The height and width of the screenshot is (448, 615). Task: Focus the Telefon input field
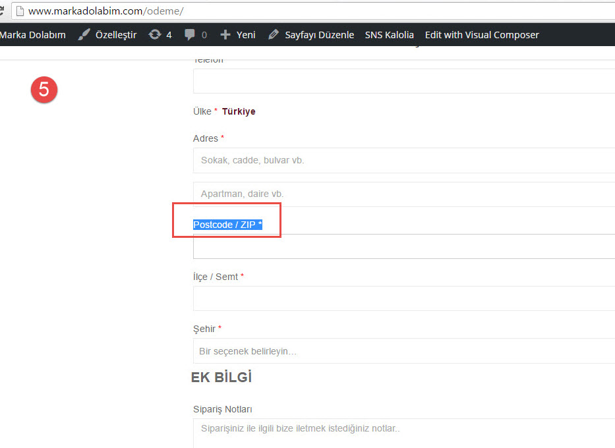coord(403,81)
